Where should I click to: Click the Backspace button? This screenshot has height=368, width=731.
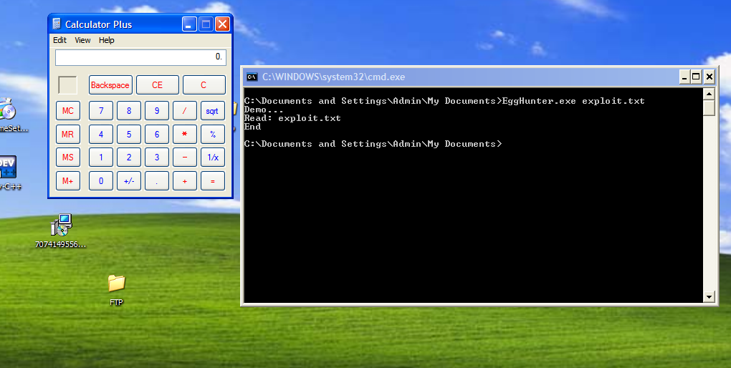(110, 84)
